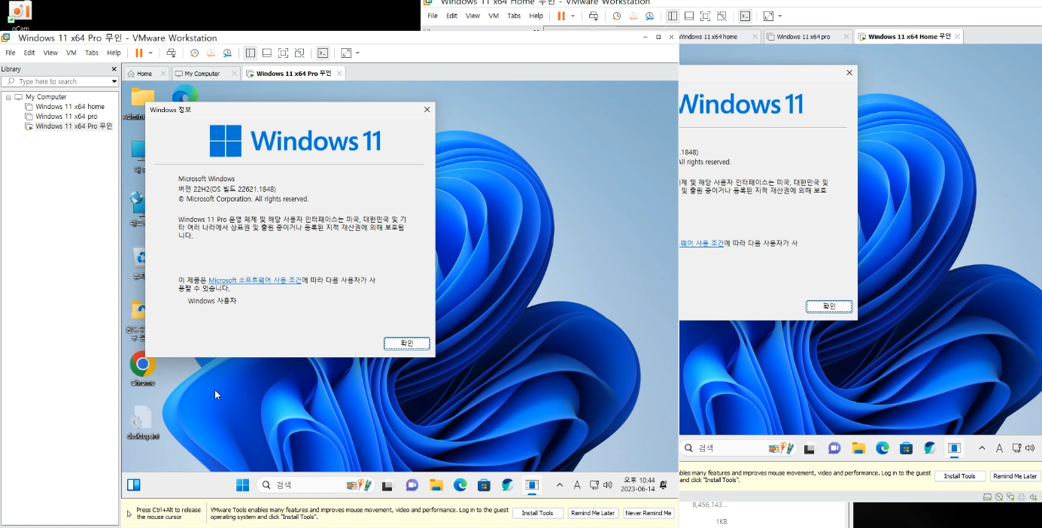Open Edge on Home guest taskbar
This screenshot has width=1042, height=528.
(883, 448)
